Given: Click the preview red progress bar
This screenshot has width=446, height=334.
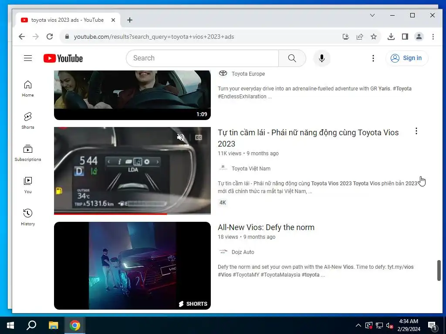Looking at the screenshot, I should tap(132, 214).
